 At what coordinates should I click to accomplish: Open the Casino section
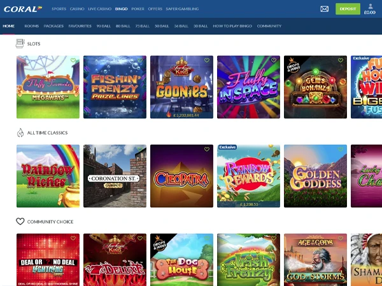coord(77,9)
